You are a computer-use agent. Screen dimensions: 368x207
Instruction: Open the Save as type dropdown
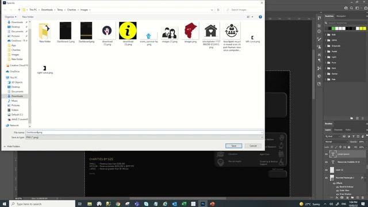[144, 137]
